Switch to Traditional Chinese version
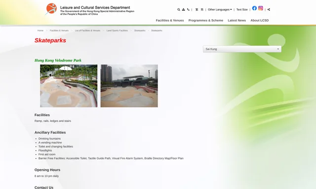The width and height of the screenshot is (316, 189). [197, 9]
